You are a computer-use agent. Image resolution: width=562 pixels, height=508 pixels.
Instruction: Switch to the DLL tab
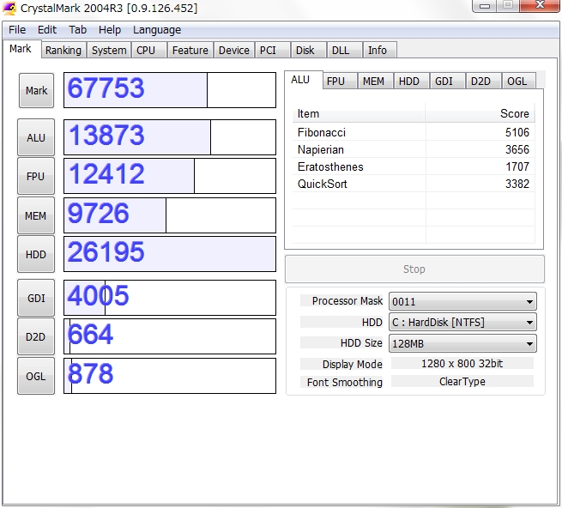click(x=344, y=50)
